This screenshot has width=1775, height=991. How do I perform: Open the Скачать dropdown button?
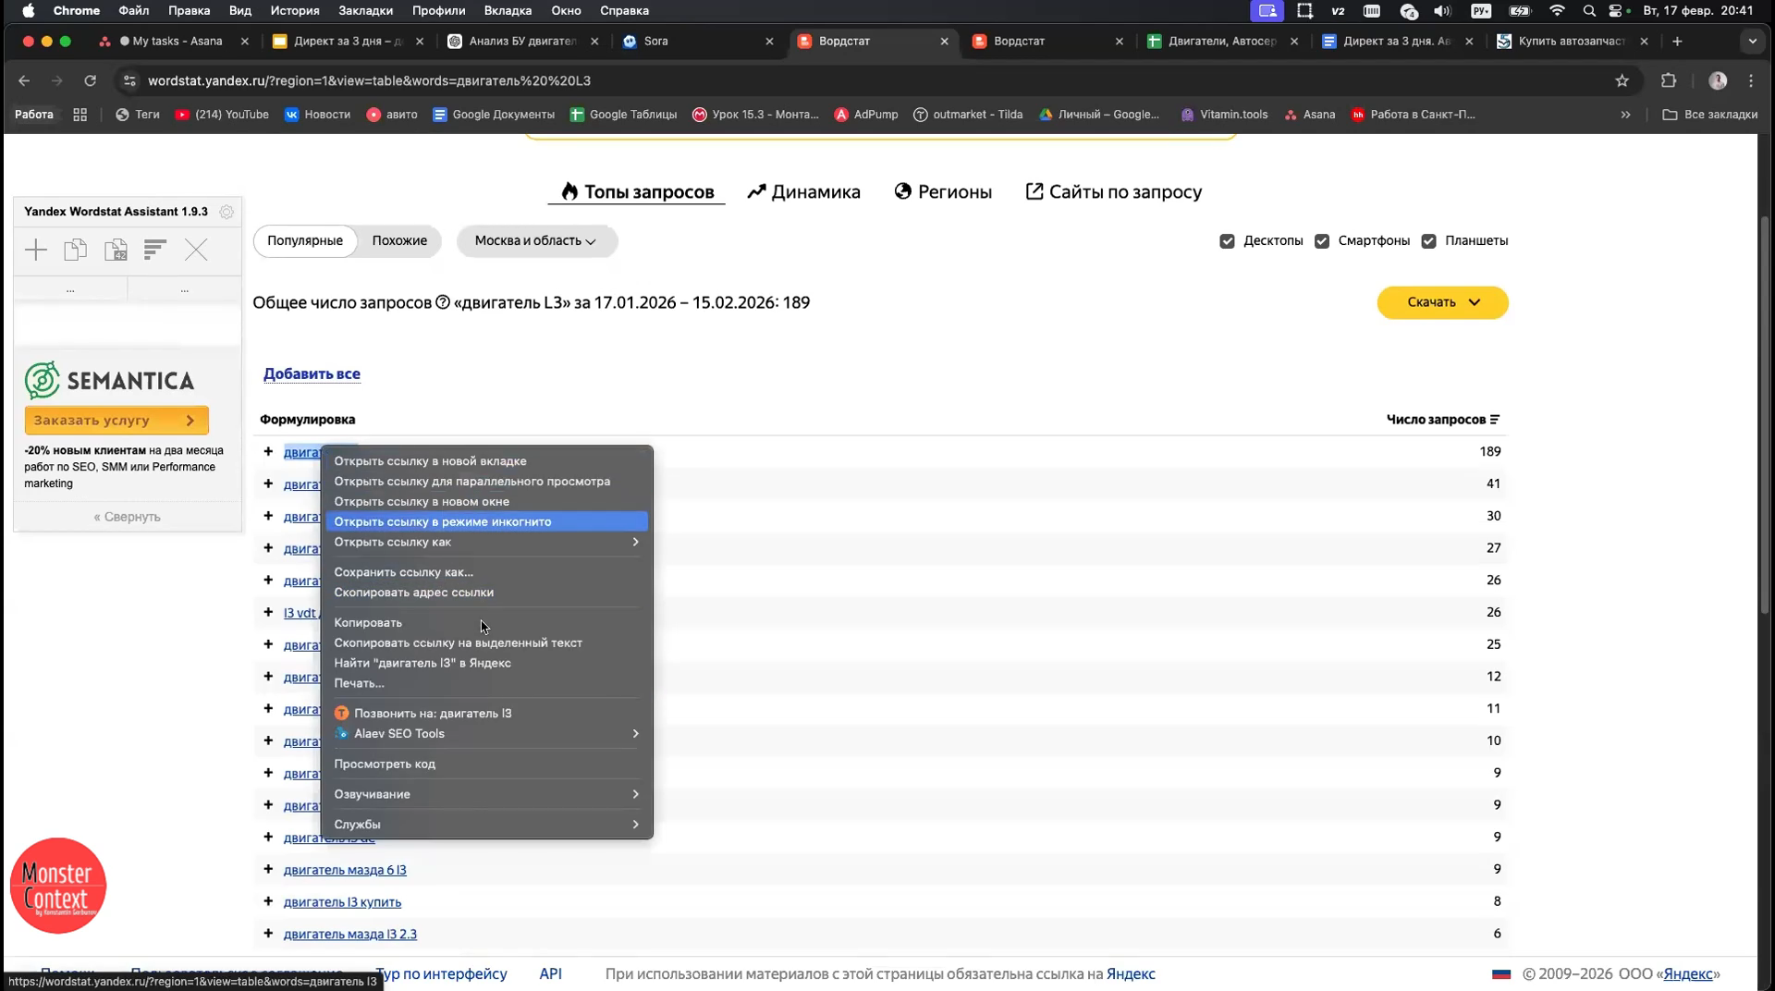(1442, 302)
